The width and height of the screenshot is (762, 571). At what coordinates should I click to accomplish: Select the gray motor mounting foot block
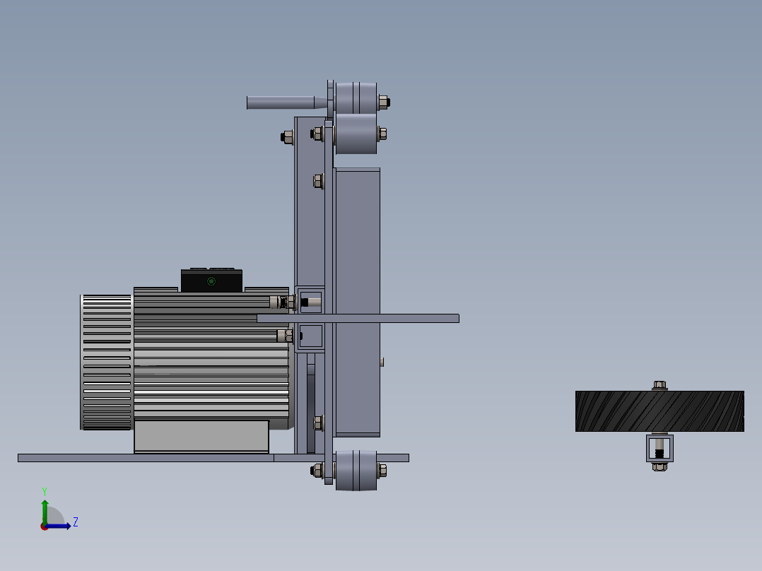(x=201, y=437)
